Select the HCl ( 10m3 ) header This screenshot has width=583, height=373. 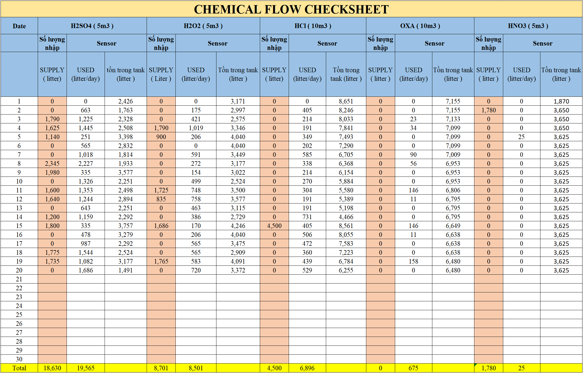point(313,26)
